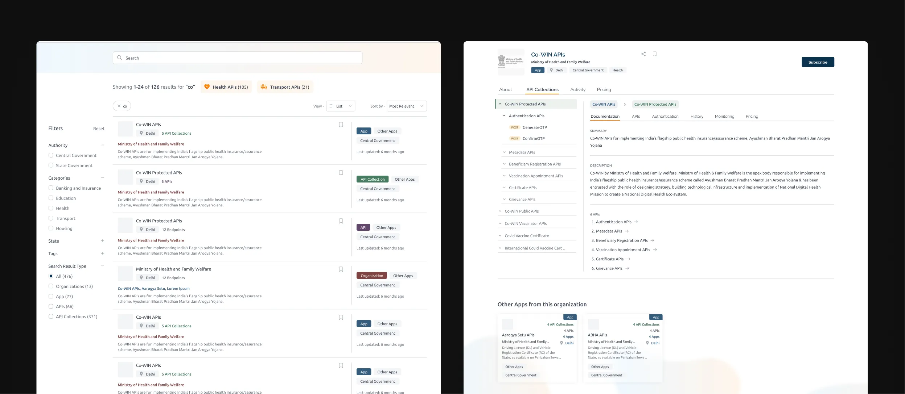This screenshot has width=905, height=394.
Task: Click the search magnifier icon
Action: pyautogui.click(x=119, y=58)
